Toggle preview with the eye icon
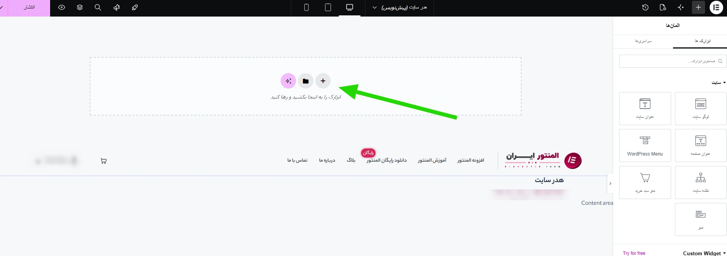The image size is (727, 256). [x=62, y=7]
